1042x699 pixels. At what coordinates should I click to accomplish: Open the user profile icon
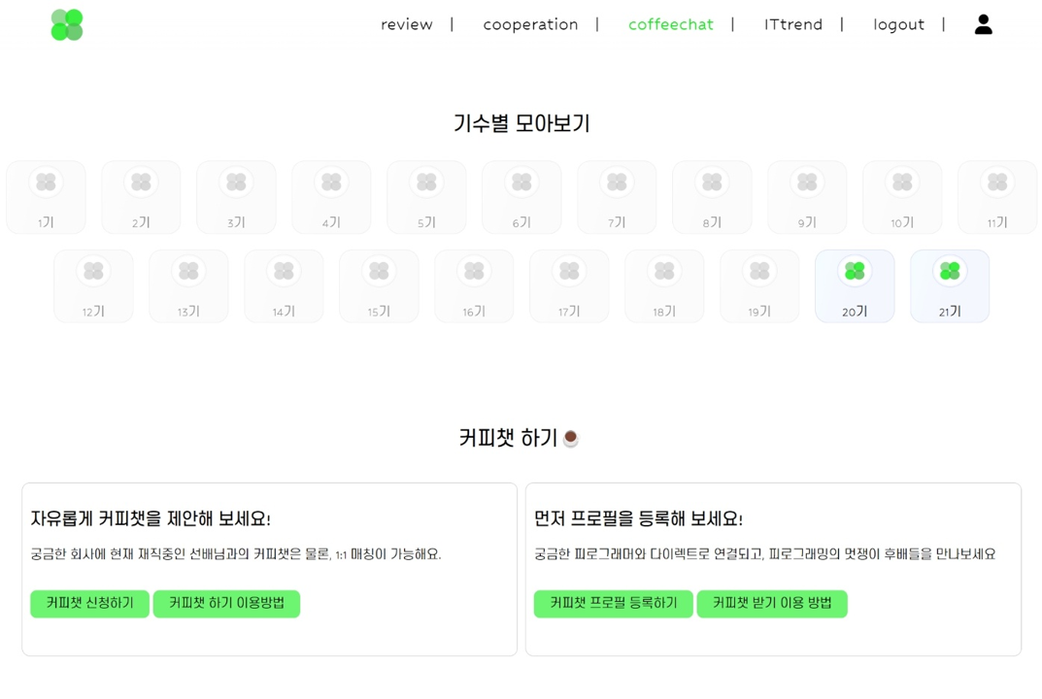point(983,24)
